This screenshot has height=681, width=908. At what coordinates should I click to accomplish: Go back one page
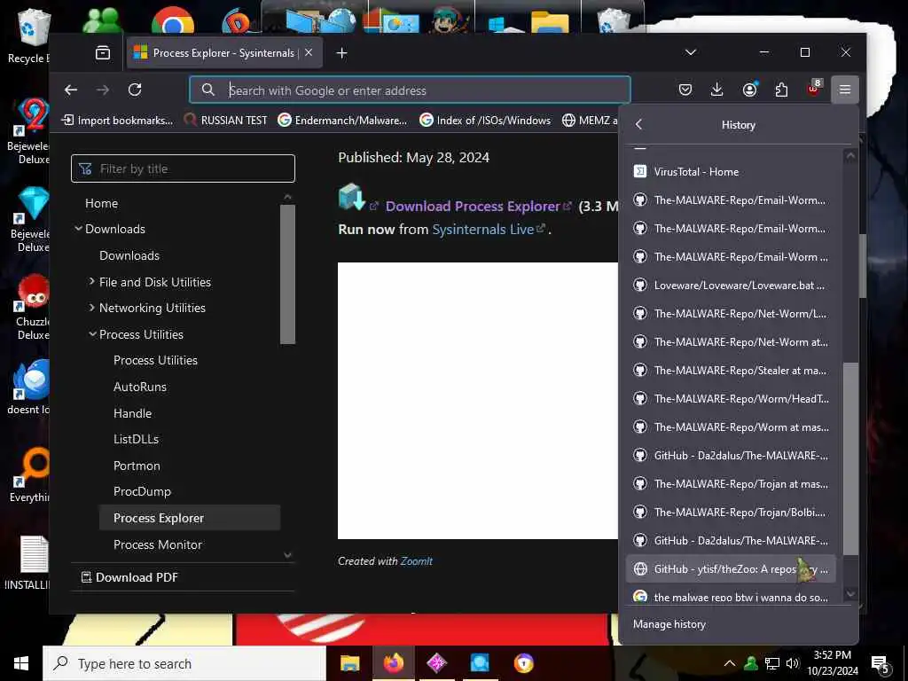(x=71, y=90)
